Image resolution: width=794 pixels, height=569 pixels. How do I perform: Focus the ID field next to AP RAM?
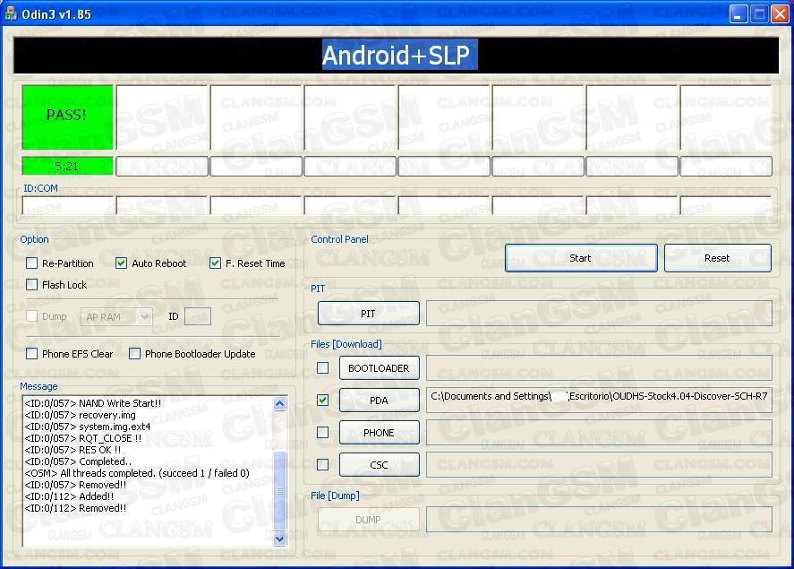point(198,316)
